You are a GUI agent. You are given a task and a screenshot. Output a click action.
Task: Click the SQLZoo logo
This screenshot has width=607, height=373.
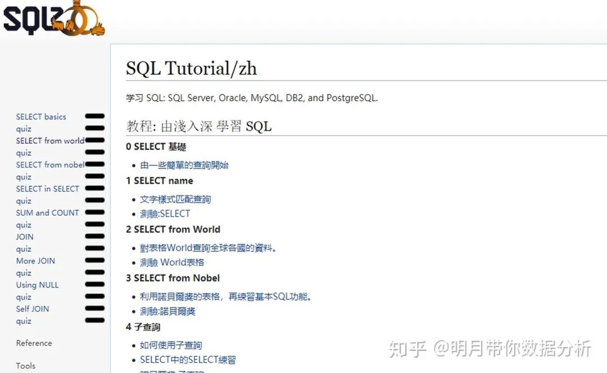54,18
